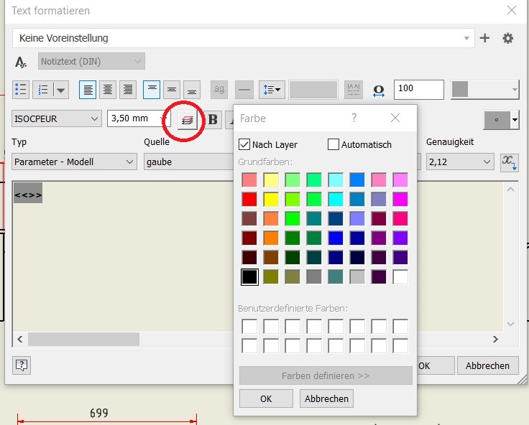Click the scroll right arrow

pos(495,339)
